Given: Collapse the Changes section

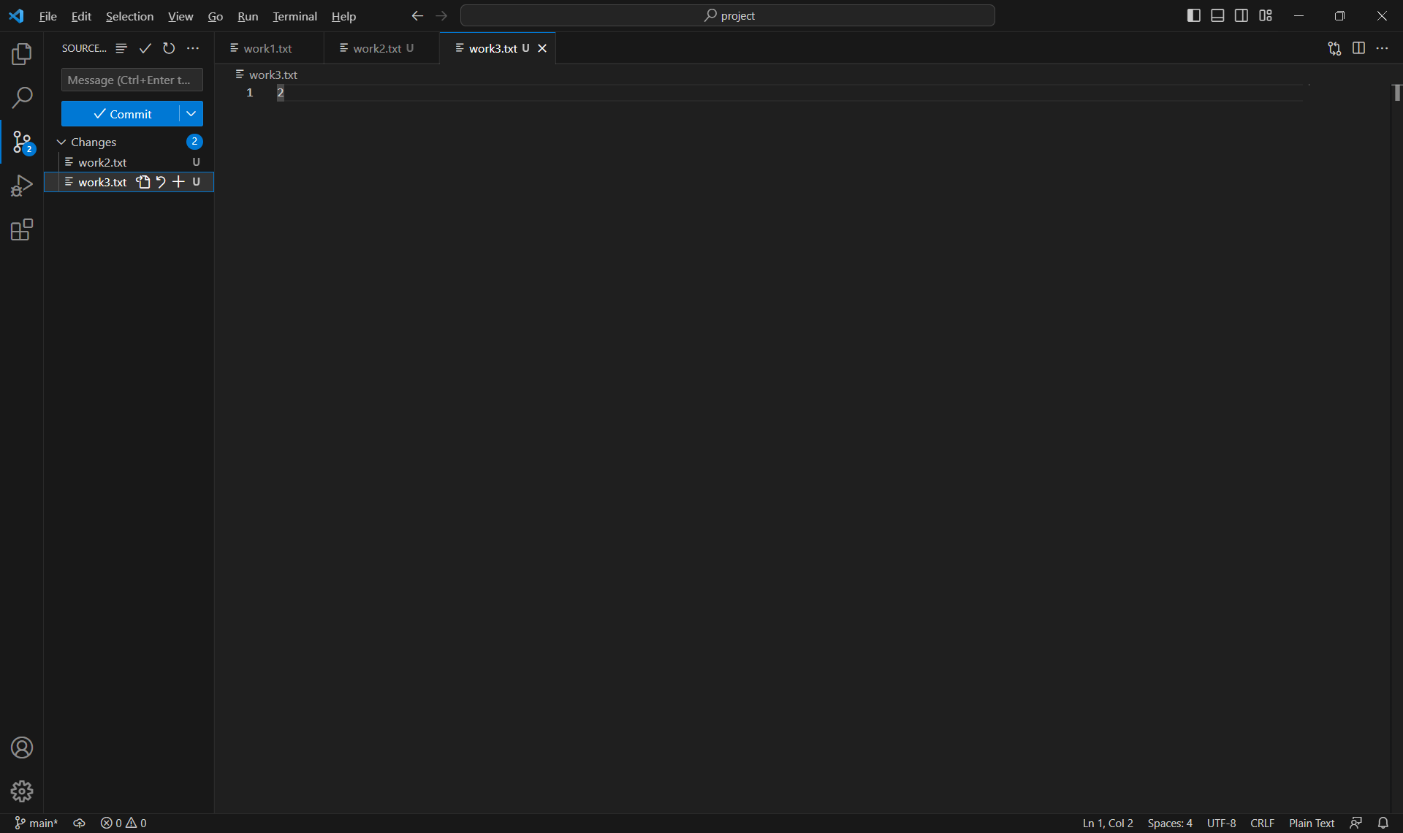Looking at the screenshot, I should click(61, 142).
